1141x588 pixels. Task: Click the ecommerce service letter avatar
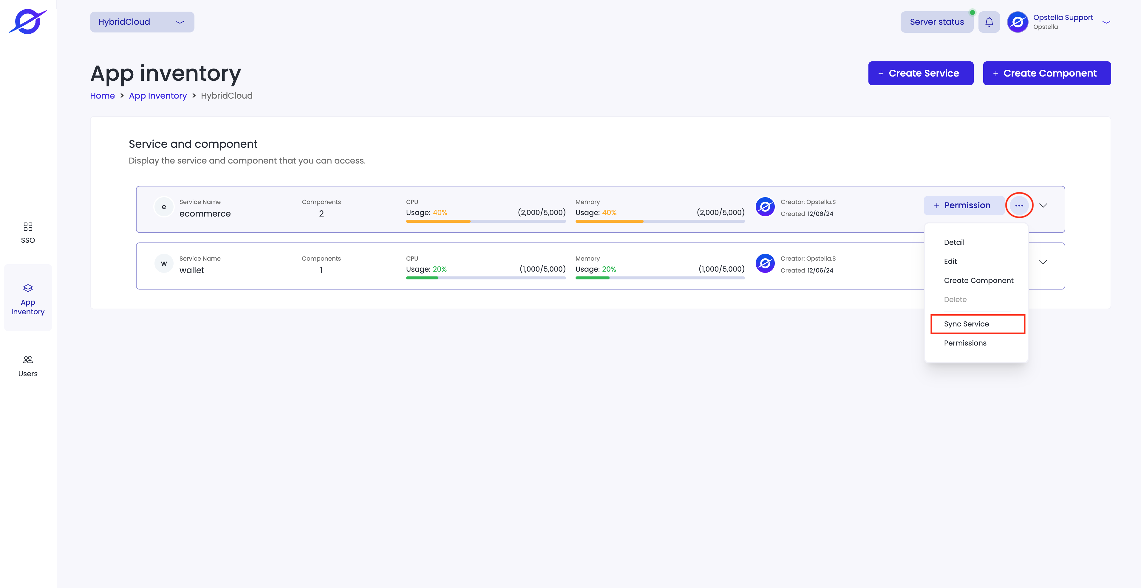164,207
